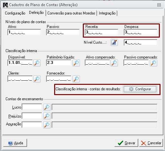The width and height of the screenshot is (165, 151).
Task: Search the Apuração closing account
Action: [x=47, y=125]
